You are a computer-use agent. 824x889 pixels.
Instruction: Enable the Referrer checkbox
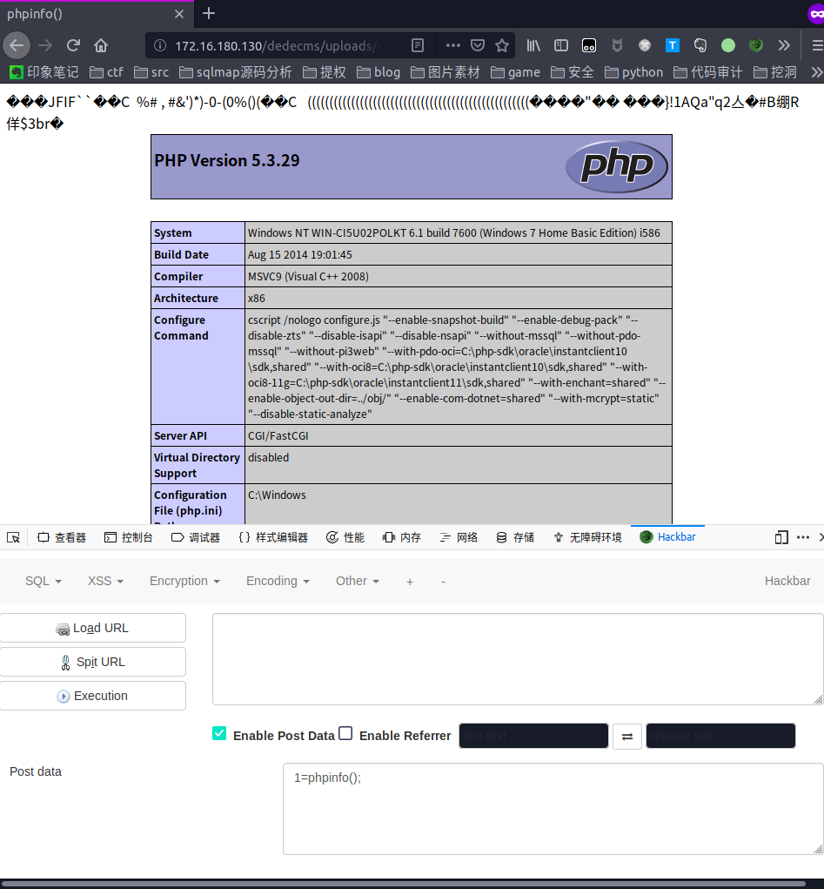345,734
